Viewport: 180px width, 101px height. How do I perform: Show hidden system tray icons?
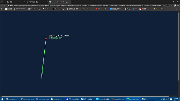159,99
